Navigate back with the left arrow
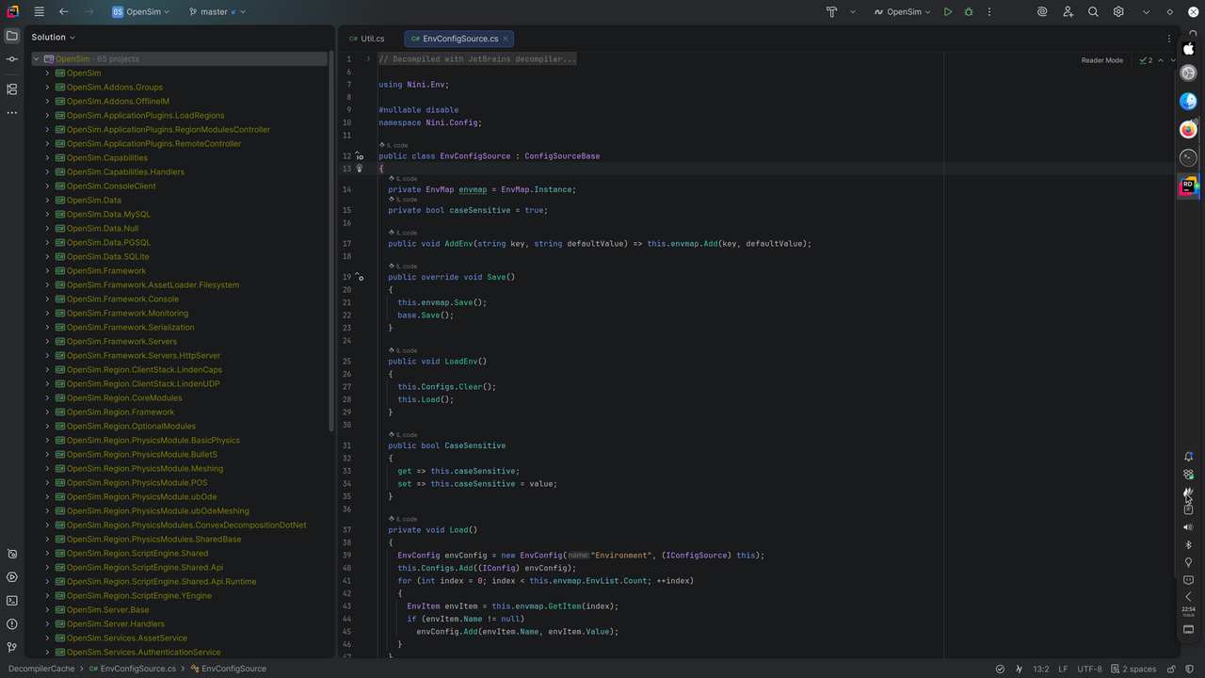 point(63,12)
